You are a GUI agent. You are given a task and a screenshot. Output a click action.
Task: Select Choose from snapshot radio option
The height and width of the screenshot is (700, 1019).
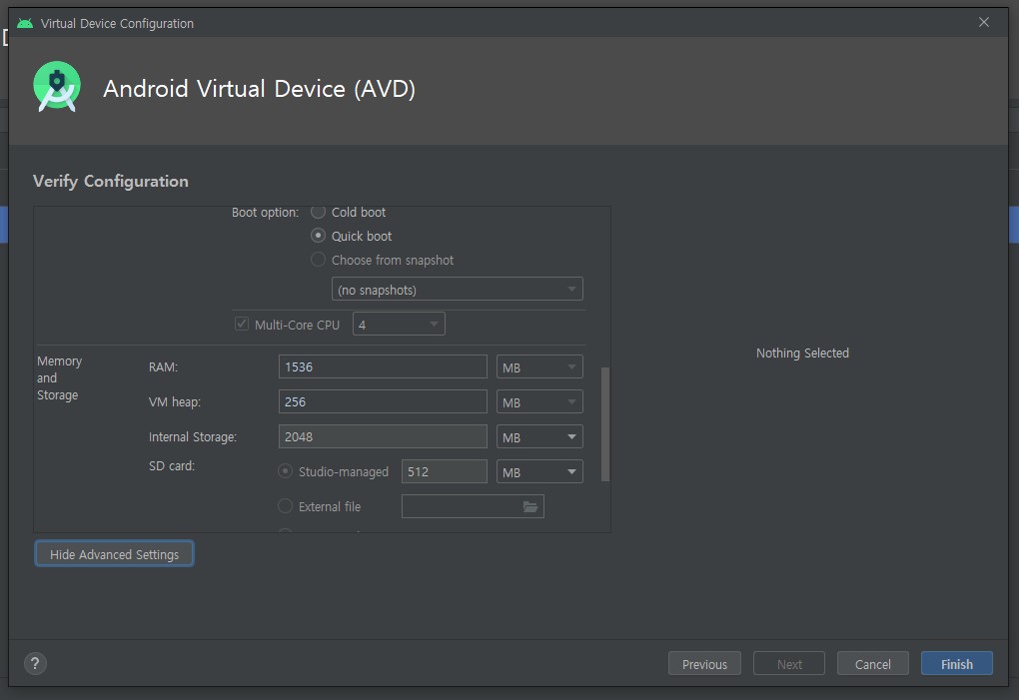coord(318,259)
